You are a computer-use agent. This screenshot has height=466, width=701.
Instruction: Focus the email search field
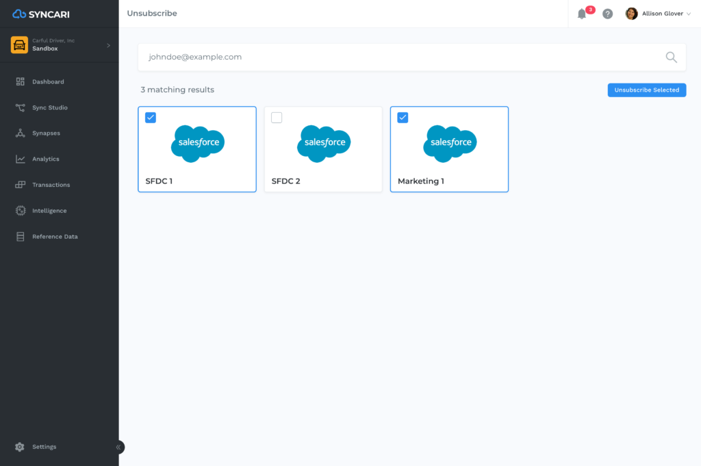(411, 57)
